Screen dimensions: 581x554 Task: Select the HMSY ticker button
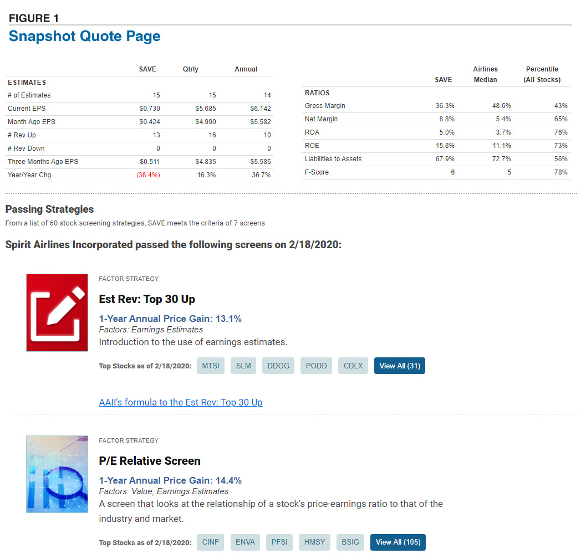pyautogui.click(x=314, y=542)
